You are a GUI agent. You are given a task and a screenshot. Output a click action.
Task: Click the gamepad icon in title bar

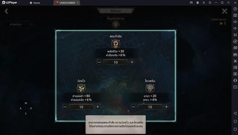pos(191,3)
